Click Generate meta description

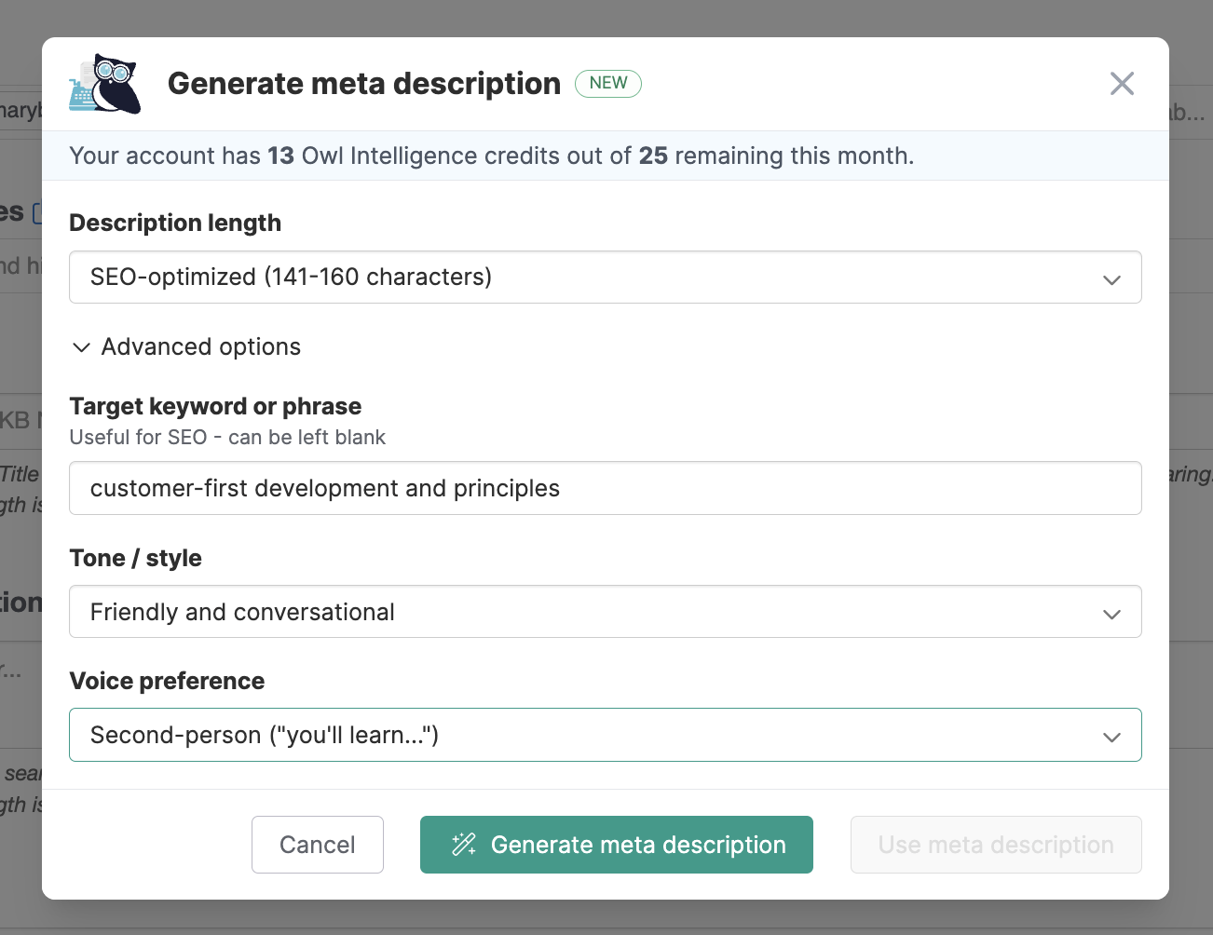pyautogui.click(x=616, y=845)
